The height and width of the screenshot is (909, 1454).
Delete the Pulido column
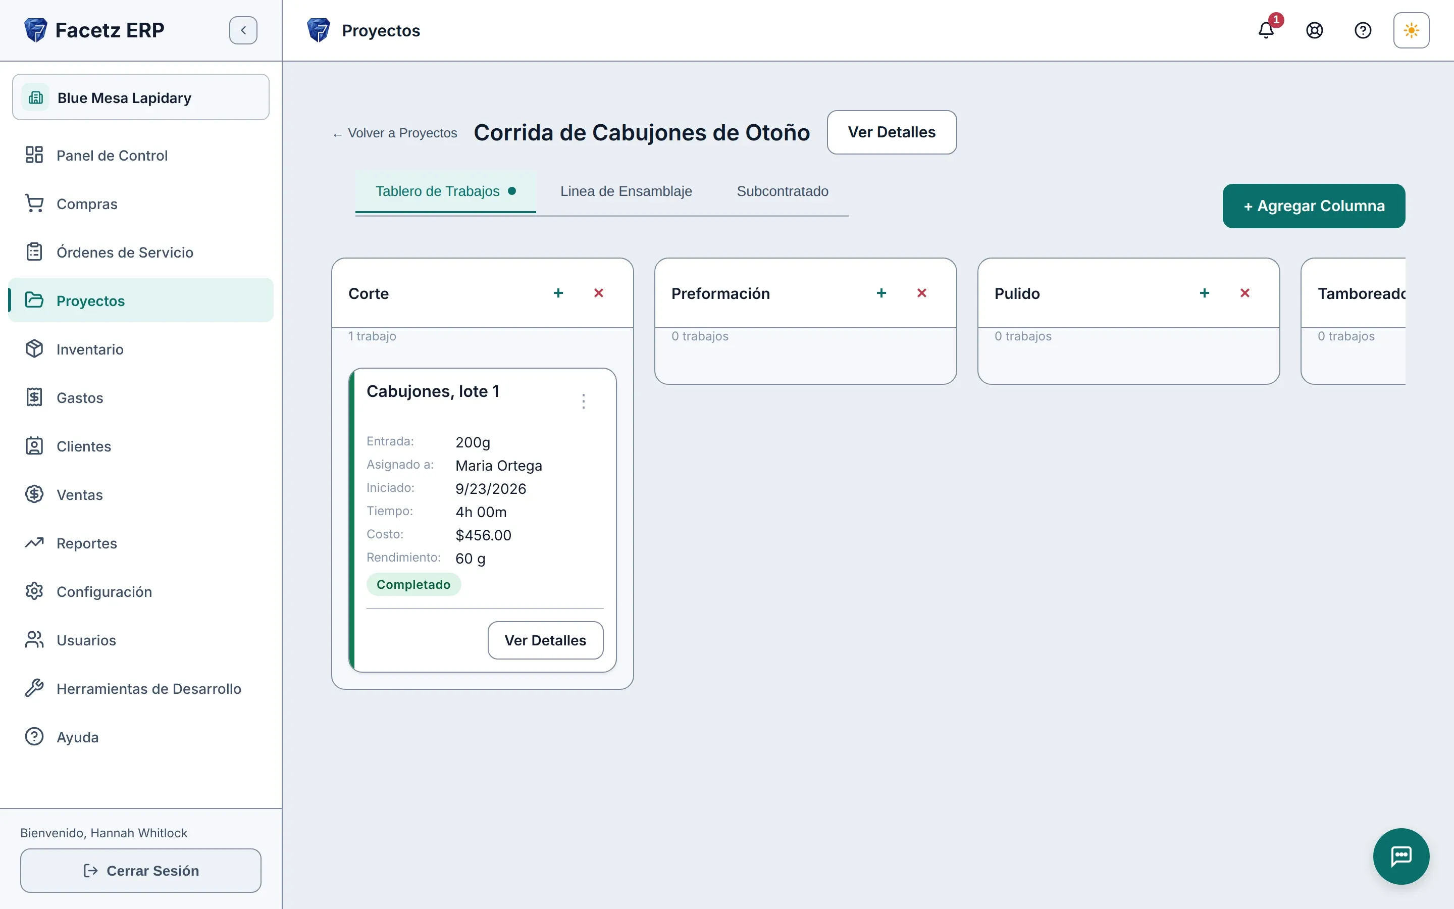click(1245, 293)
